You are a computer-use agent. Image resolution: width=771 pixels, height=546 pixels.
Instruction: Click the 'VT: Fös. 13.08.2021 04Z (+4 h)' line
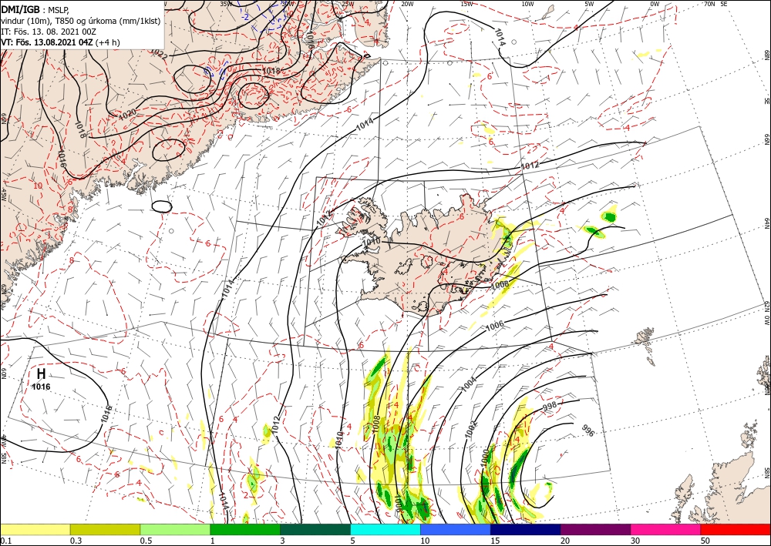[60, 42]
